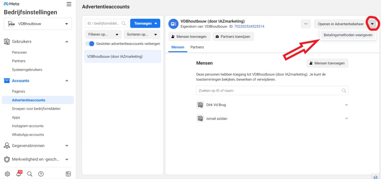This screenshot has width=381, height=179.
Task: Open Partners in the left sidebar
Action: click(x=19, y=61)
